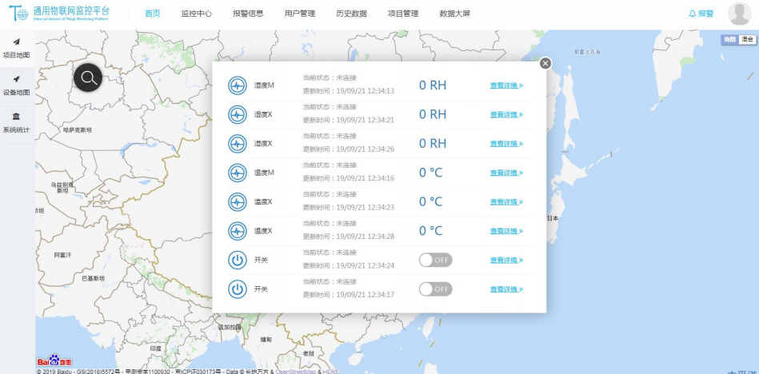The width and height of the screenshot is (759, 374).
Task: Open the 监控中心 menu
Action: tap(196, 14)
